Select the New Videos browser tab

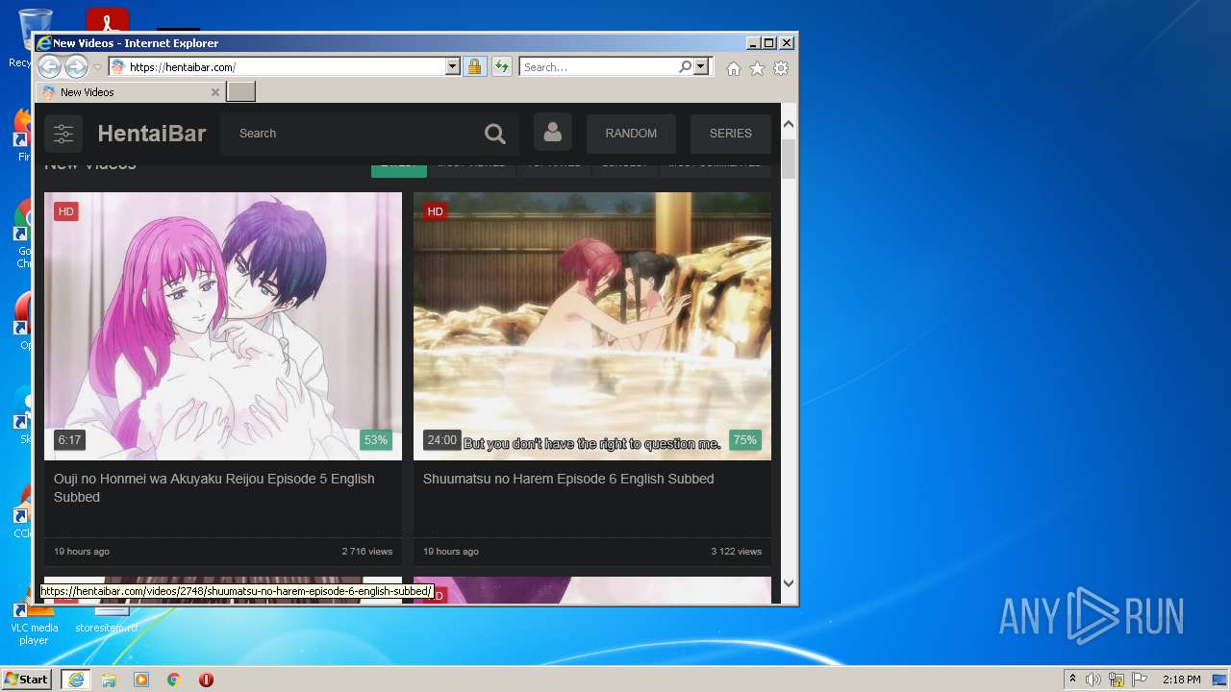[x=131, y=92]
